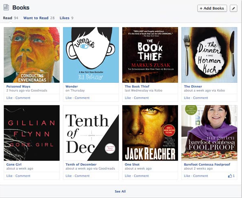Open The Book Thief cover image

[x=150, y=55]
